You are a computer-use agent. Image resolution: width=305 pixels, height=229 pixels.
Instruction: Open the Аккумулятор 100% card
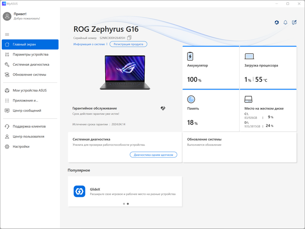(x=211, y=67)
